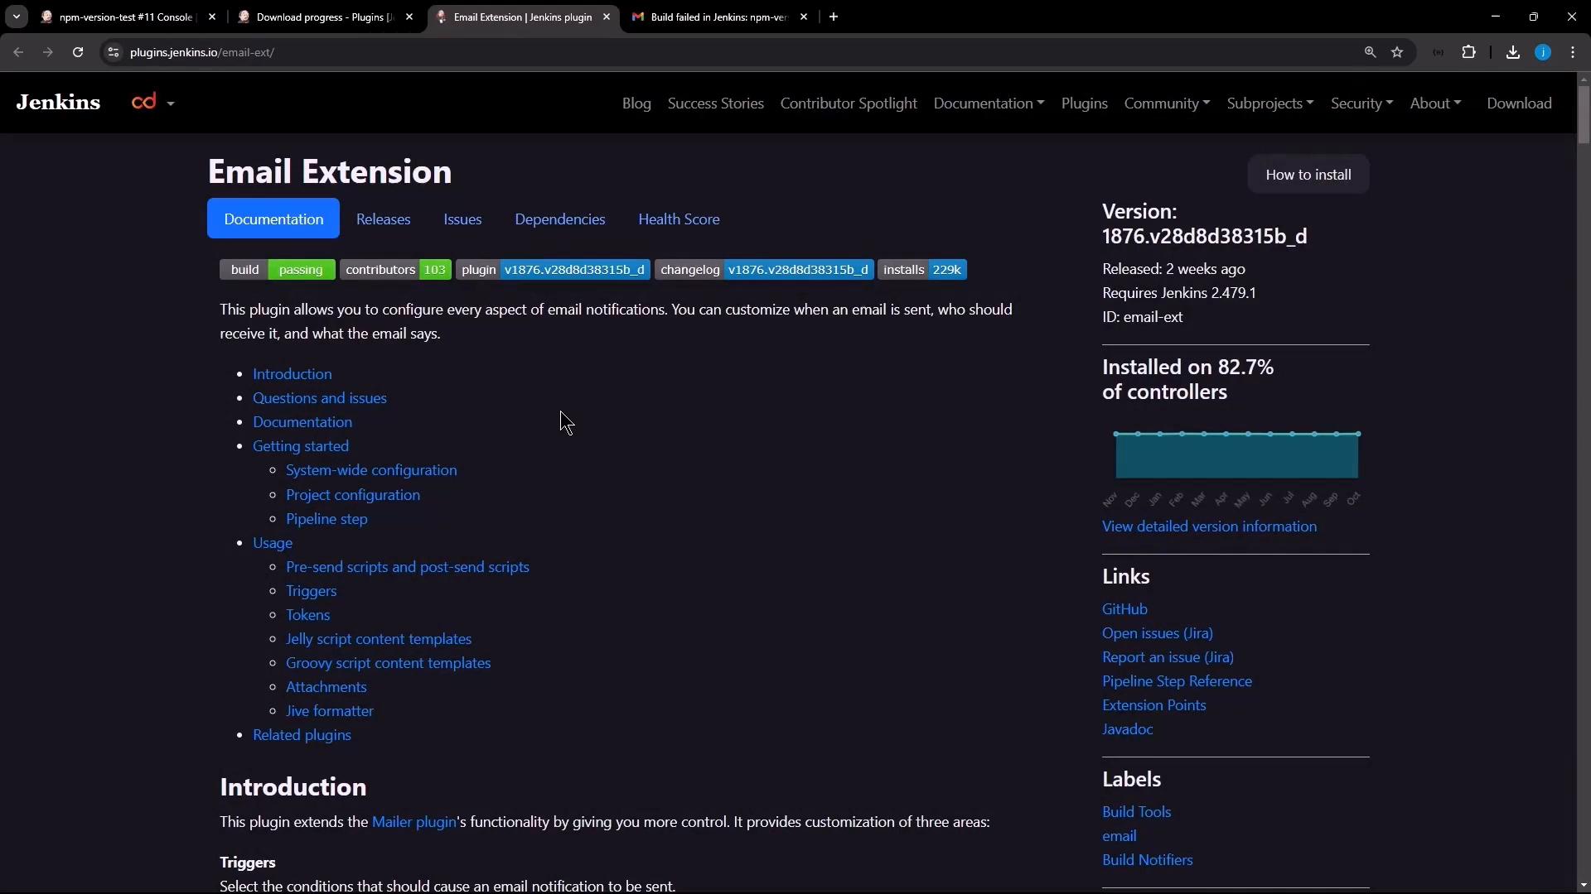
Task: Go to Pipeline step contents link
Action: coord(326,519)
